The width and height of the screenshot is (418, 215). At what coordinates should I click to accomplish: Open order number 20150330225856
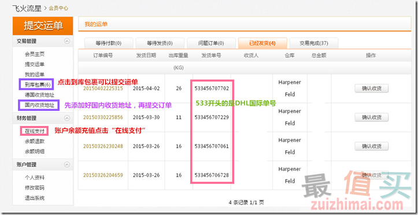point(103,117)
